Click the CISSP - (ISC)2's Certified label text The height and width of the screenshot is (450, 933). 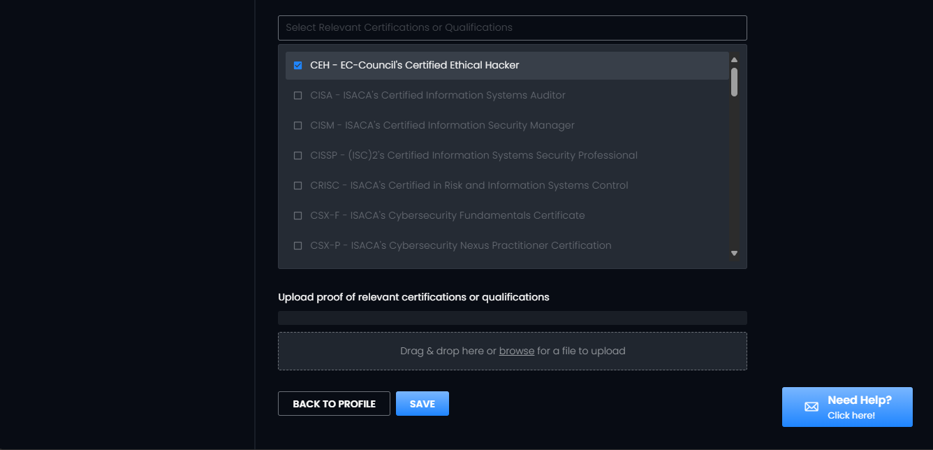coord(474,155)
